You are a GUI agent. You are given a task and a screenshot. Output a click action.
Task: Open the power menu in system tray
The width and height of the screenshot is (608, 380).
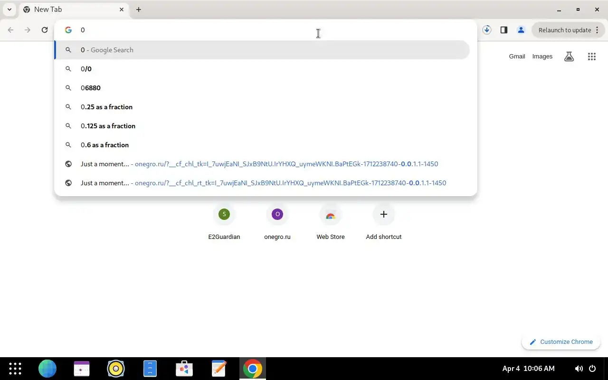(x=592, y=369)
